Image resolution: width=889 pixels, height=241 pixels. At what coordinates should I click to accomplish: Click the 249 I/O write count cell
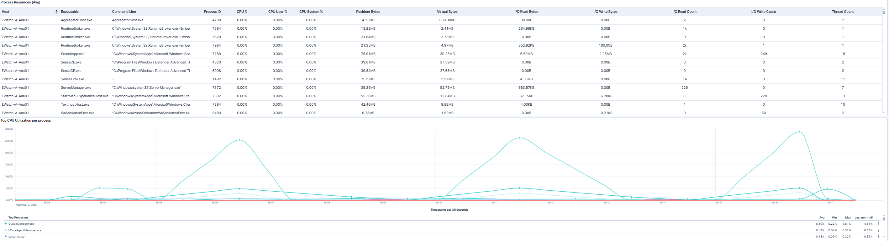click(763, 54)
